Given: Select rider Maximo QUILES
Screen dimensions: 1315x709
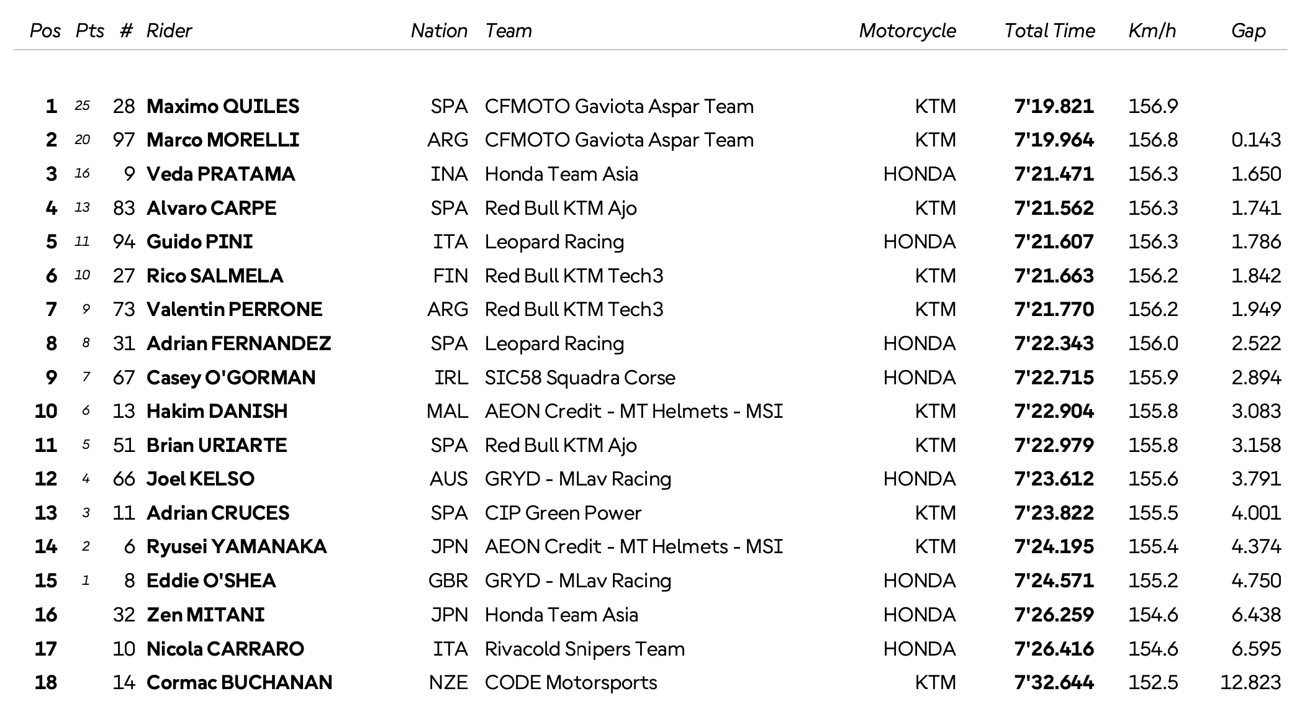Looking at the screenshot, I should pyautogui.click(x=222, y=106).
